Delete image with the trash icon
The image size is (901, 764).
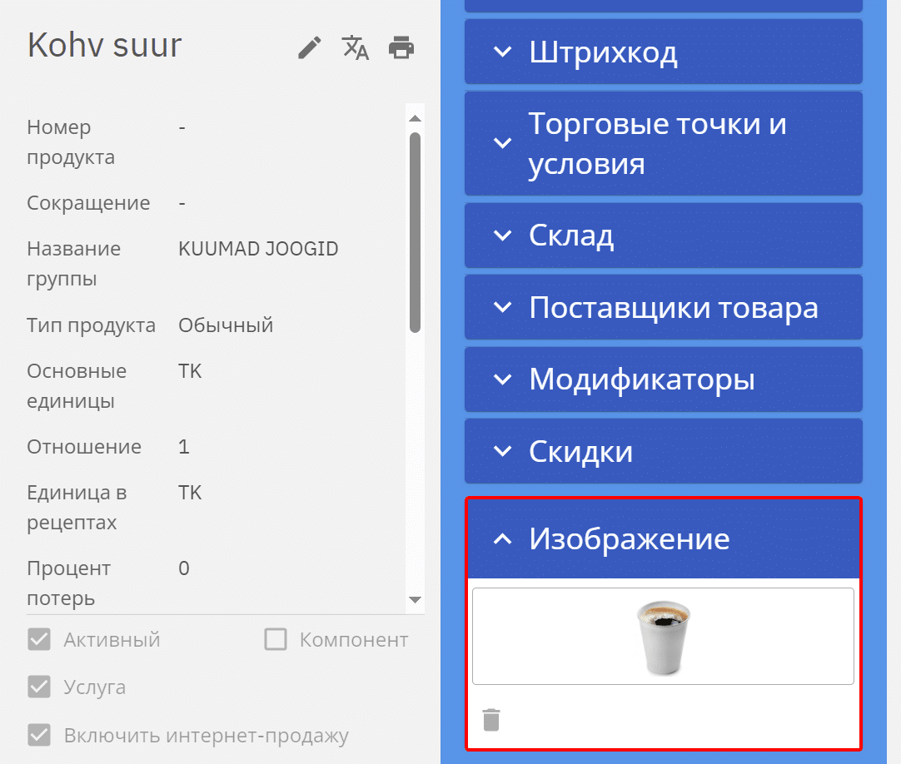(491, 719)
